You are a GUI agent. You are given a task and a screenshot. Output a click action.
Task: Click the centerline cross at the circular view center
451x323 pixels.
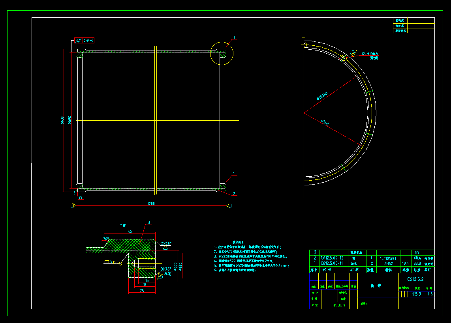pyautogui.click(x=304, y=113)
